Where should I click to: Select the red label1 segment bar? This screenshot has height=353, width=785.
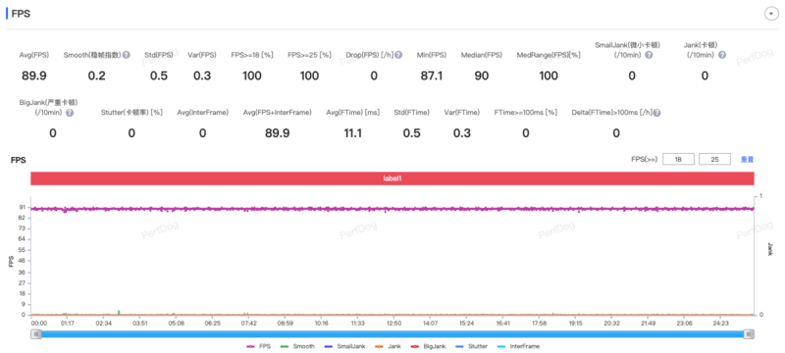point(392,178)
